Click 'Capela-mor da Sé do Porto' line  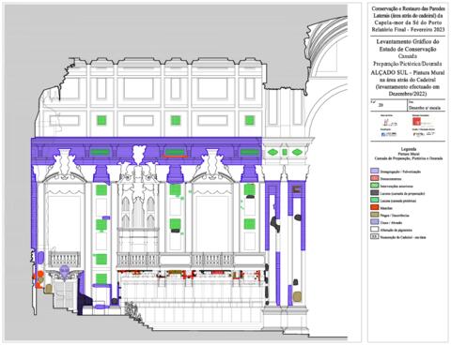click(408, 22)
